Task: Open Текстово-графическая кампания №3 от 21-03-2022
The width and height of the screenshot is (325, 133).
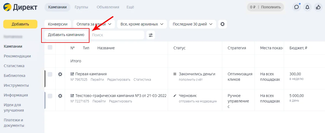Action: 121,96
